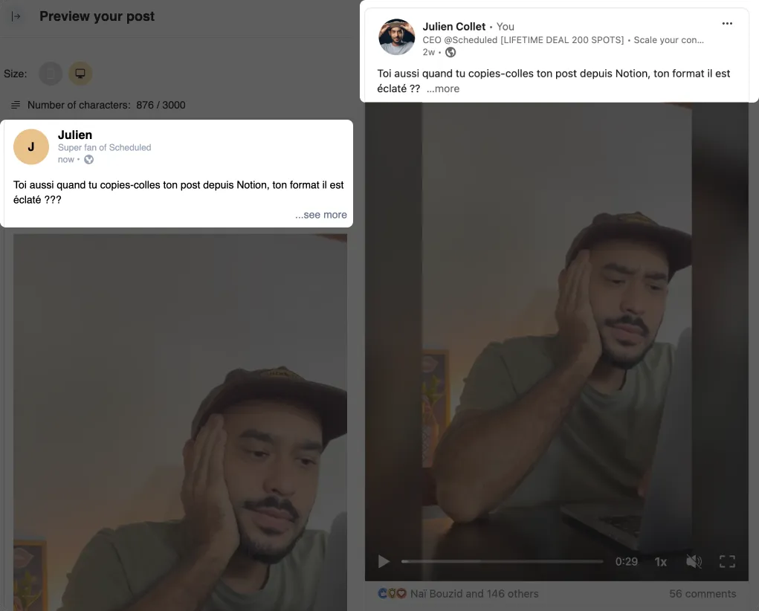Screen dimensions: 759x611
Task: Collapse the preview panel with the arrow icon
Action: 15,15
